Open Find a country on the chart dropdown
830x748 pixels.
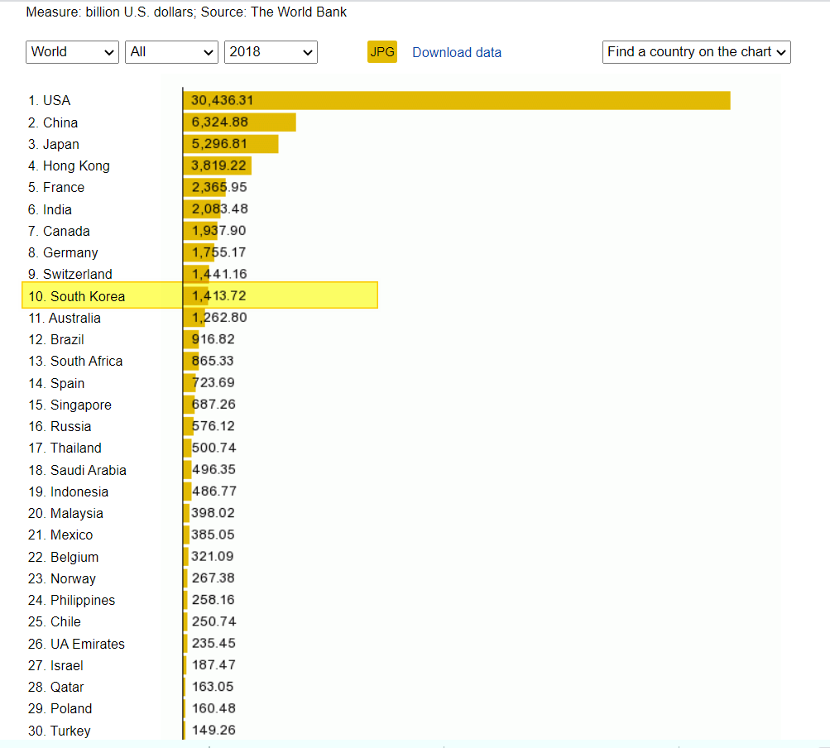[696, 52]
